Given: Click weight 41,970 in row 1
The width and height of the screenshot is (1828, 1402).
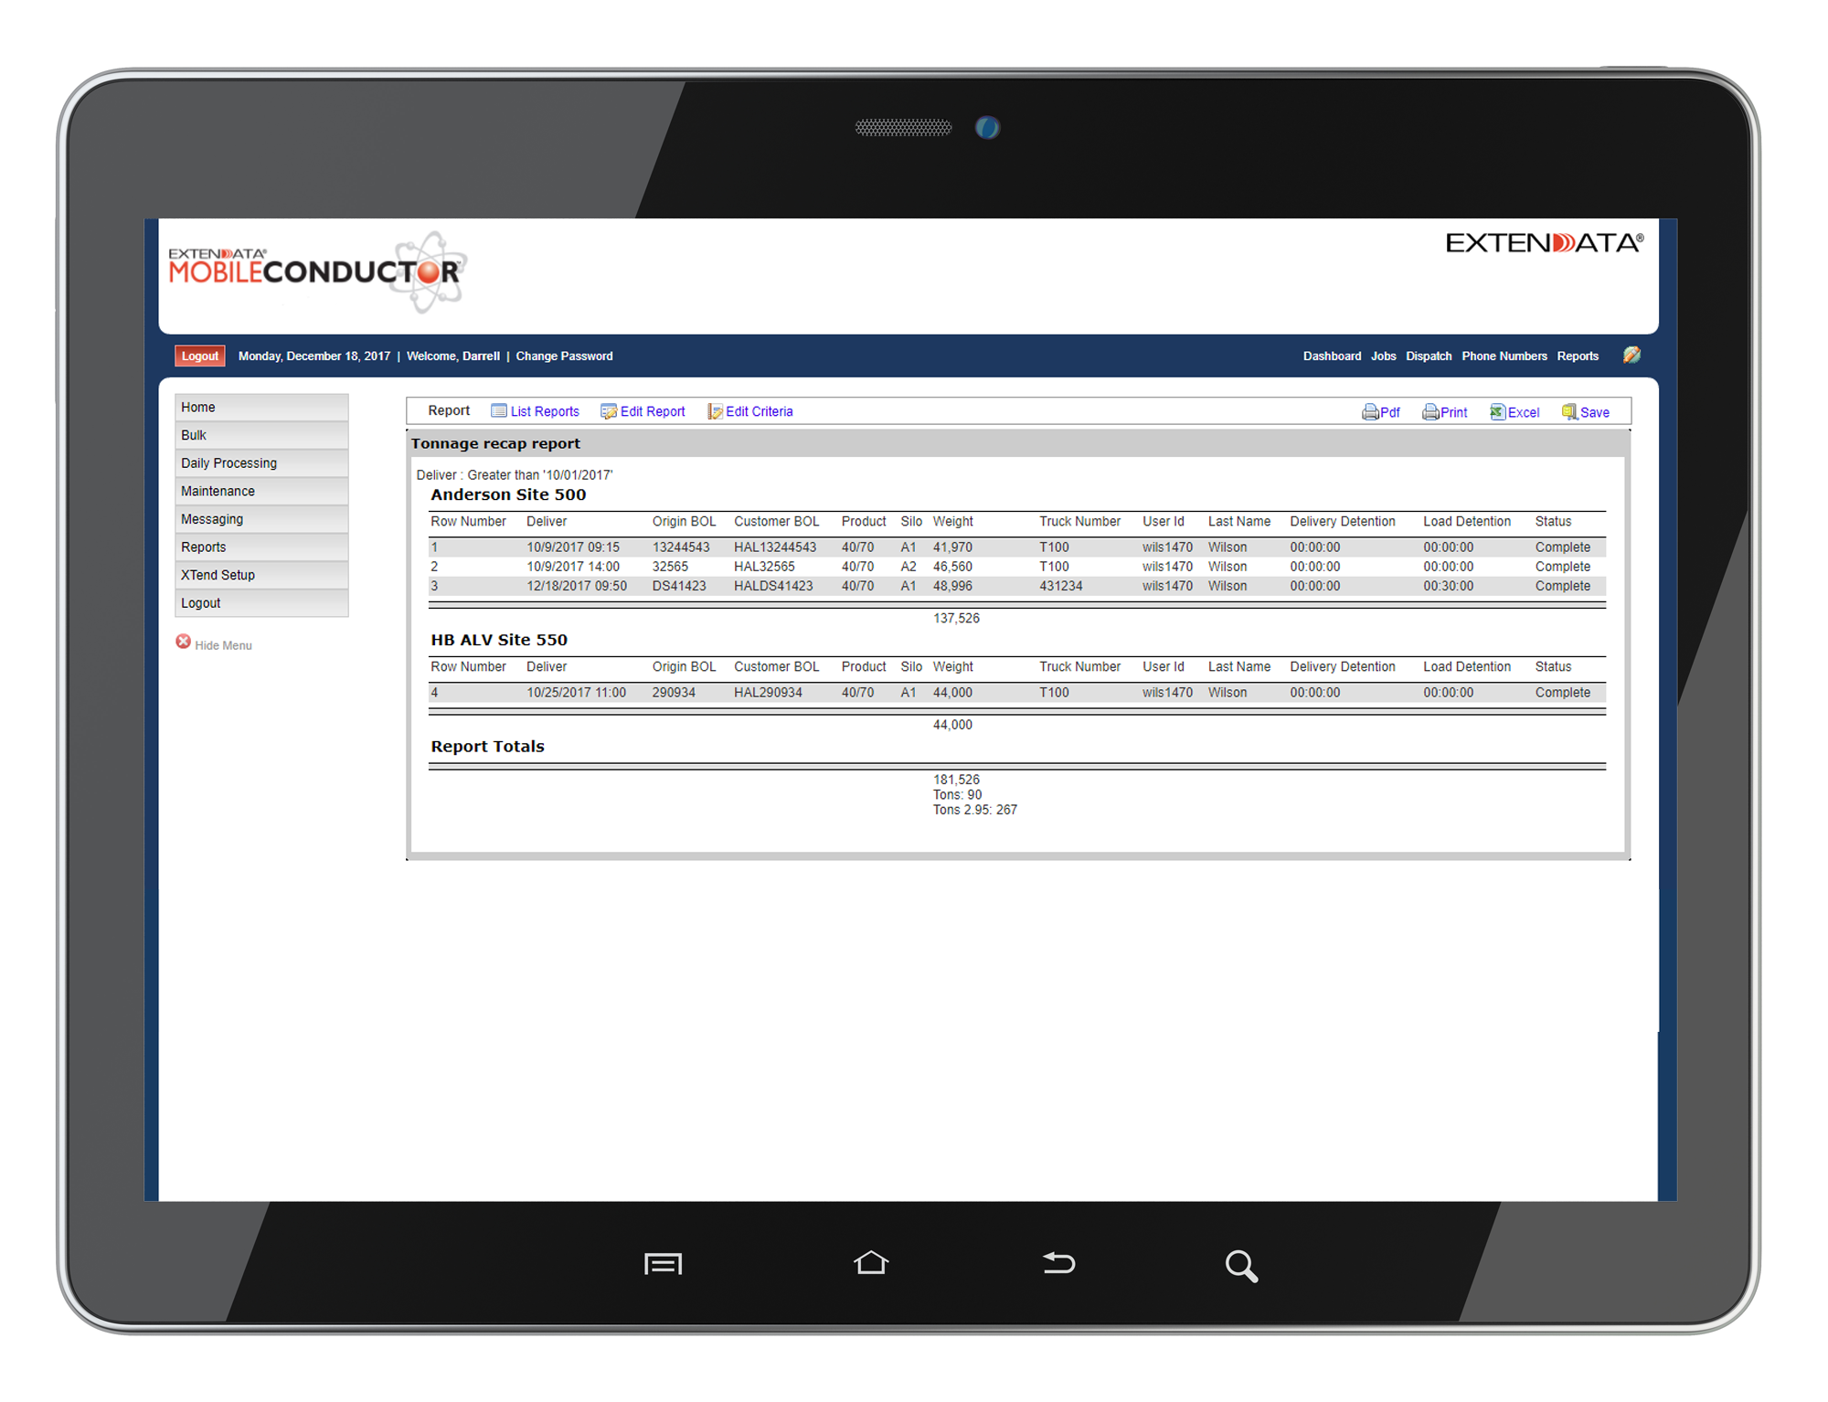Looking at the screenshot, I should (952, 547).
